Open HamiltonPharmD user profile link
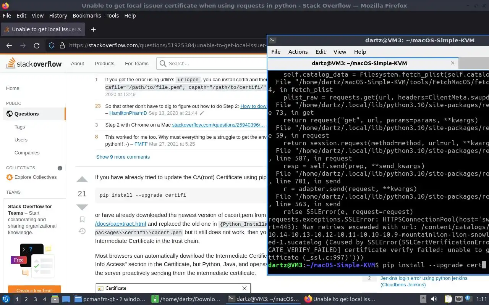 [128, 113]
